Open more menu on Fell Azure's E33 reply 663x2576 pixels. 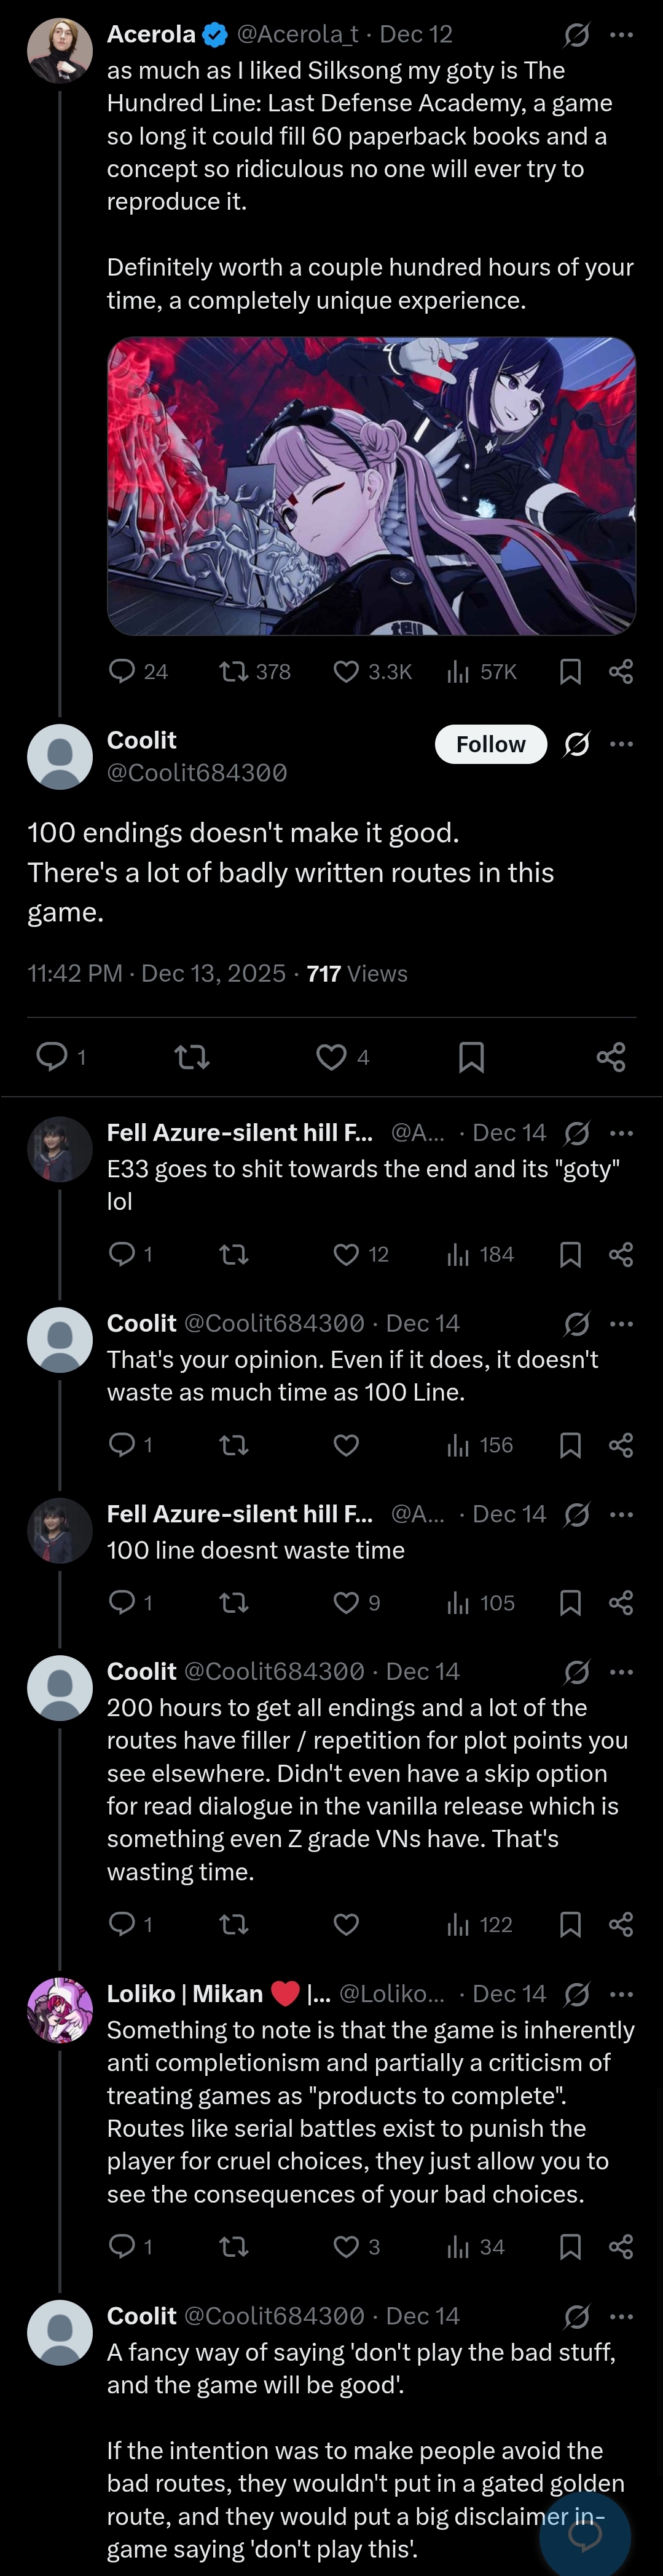pos(621,1133)
